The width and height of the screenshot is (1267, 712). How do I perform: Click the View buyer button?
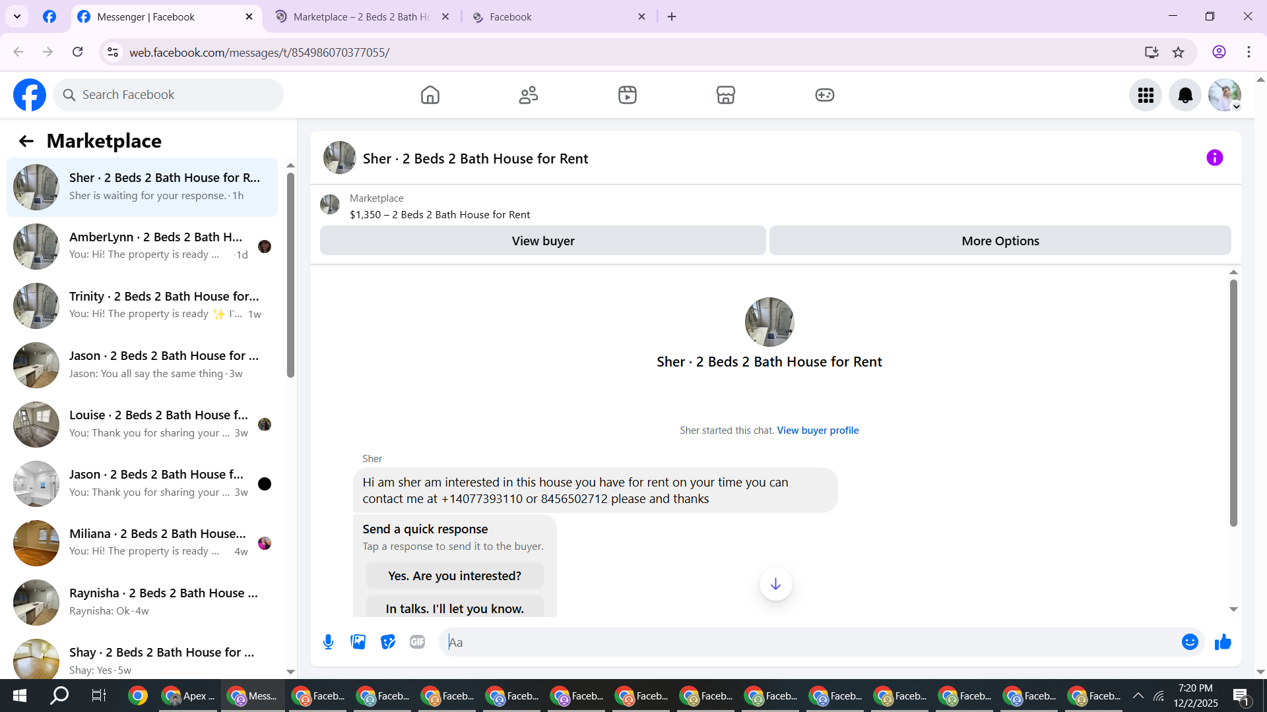(x=542, y=241)
